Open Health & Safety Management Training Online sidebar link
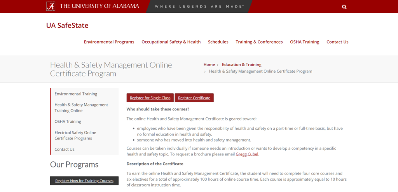Viewport: 398px width, 192px height. [81, 108]
